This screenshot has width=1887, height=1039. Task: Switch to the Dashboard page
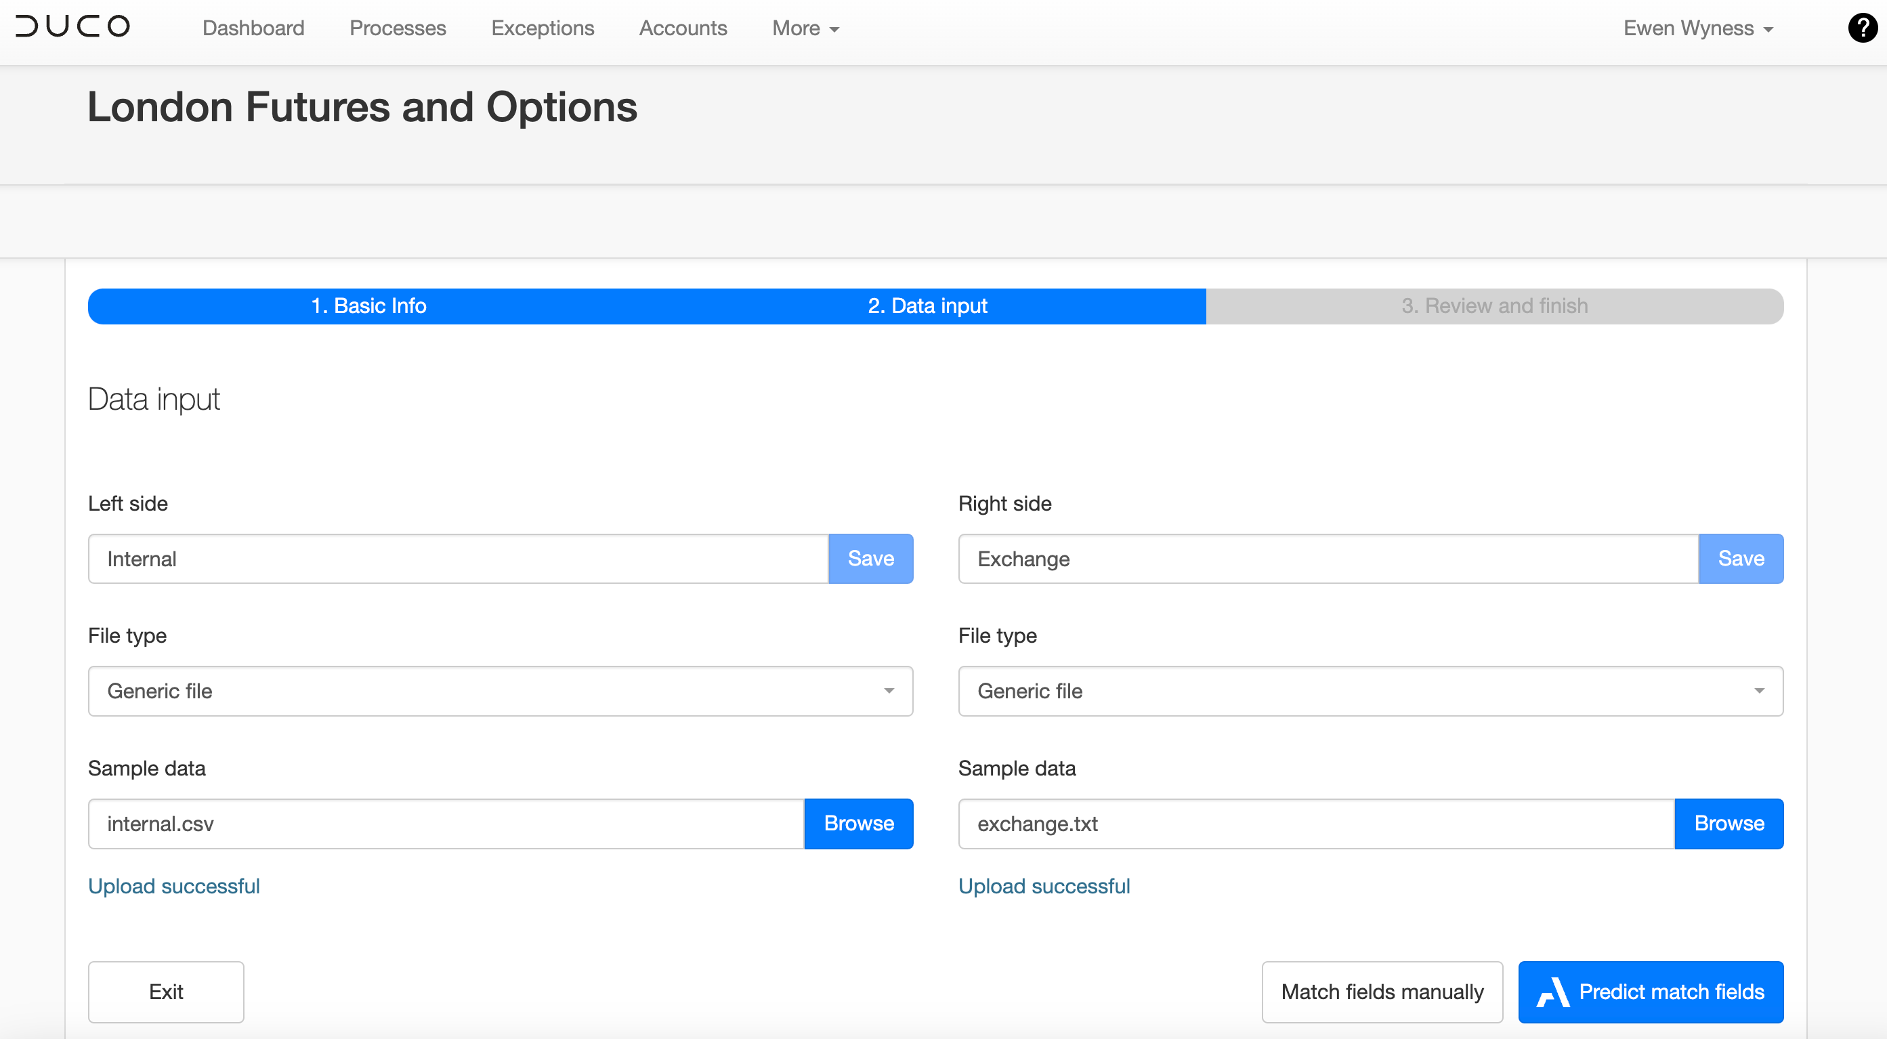(253, 28)
